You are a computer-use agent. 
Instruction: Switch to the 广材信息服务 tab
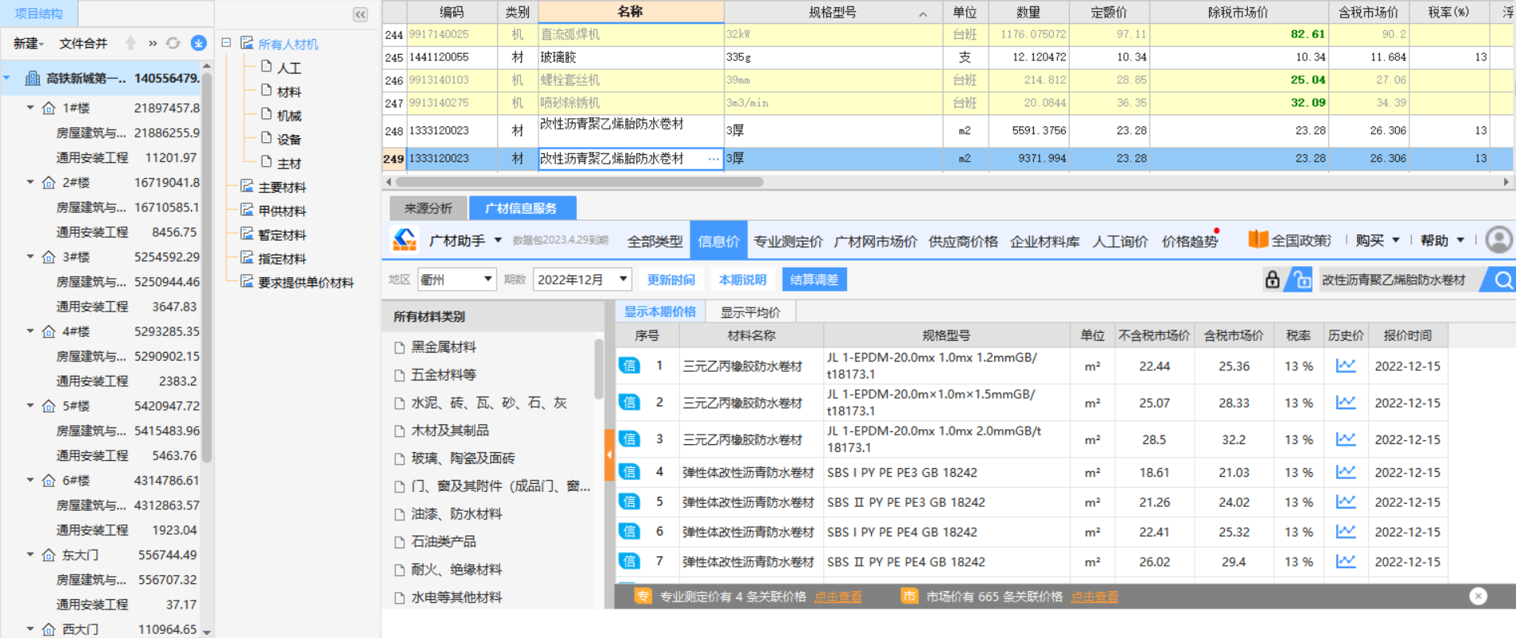522,208
